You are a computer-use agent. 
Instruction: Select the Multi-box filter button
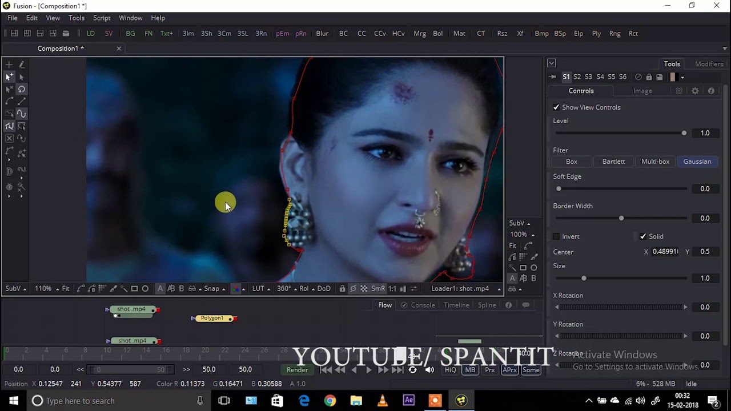click(655, 162)
